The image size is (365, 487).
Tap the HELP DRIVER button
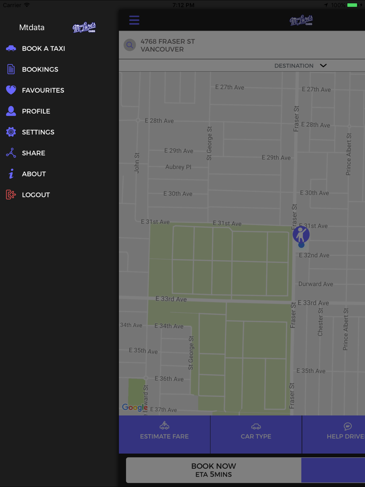click(334, 434)
